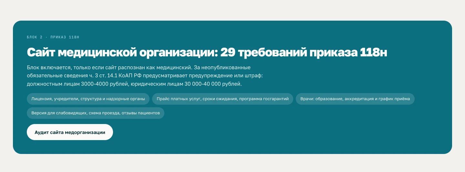Select the 'Лицензия, учредители, структура и надзорные органы' chip
This screenshot has width=465, height=172.
point(88,99)
